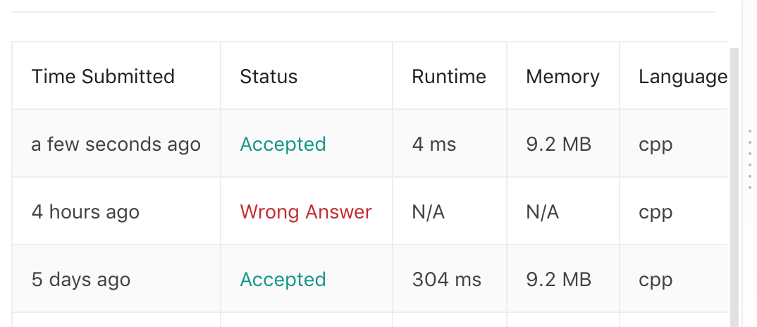Click the Status column header

pos(269,77)
